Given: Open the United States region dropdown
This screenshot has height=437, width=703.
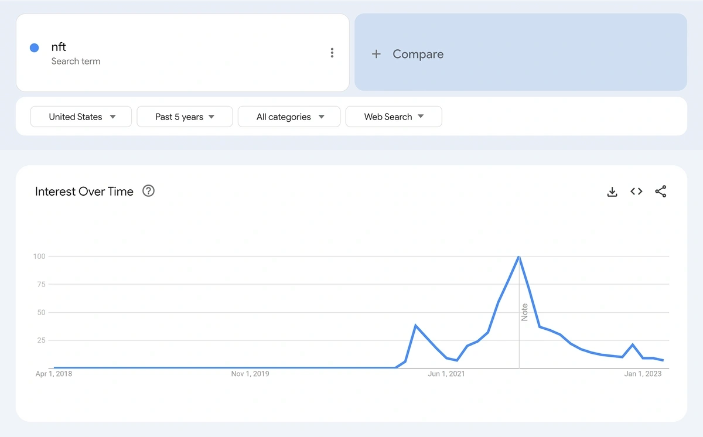Looking at the screenshot, I should click(x=81, y=117).
